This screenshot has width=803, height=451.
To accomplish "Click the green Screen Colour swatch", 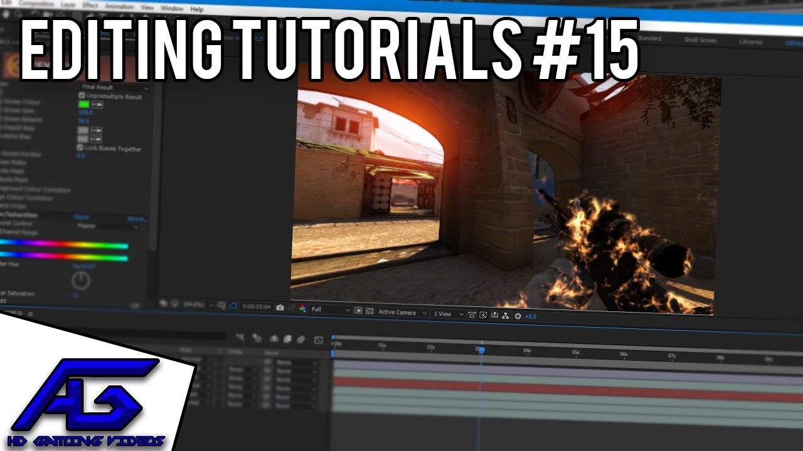I will pyautogui.click(x=83, y=105).
